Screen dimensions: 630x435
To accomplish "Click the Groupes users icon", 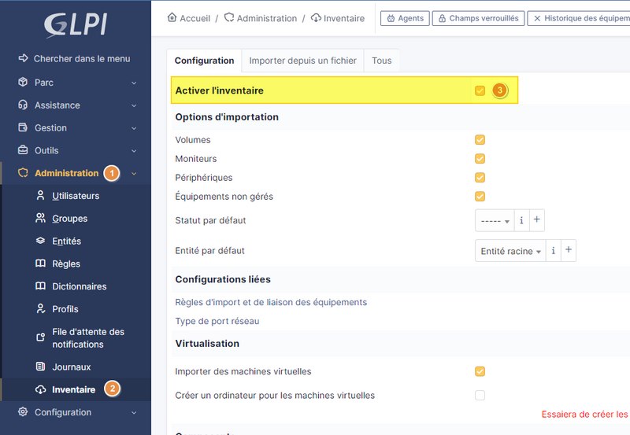I will pos(40,218).
